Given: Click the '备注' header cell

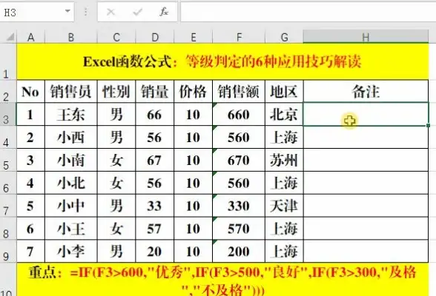Looking at the screenshot, I should point(366,91).
